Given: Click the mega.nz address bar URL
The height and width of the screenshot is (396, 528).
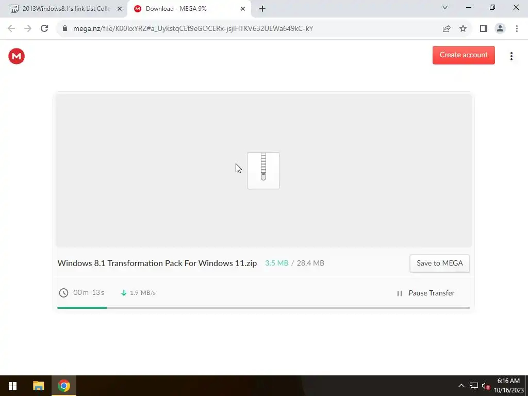Looking at the screenshot, I should click(193, 29).
